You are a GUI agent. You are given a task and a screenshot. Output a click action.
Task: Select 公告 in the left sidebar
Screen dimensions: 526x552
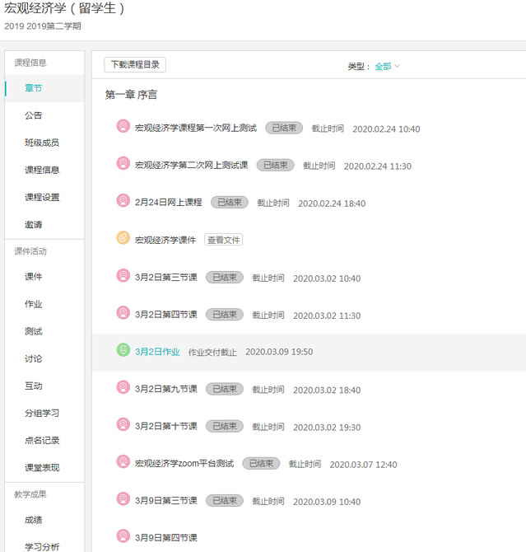pyautogui.click(x=34, y=115)
